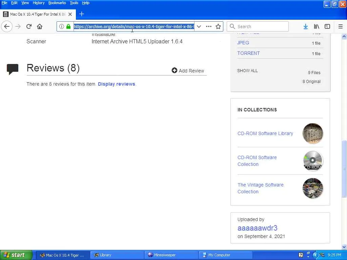The width and height of the screenshot is (347, 260).
Task: Click the vertical scrollbar thumb
Action: click(344, 169)
